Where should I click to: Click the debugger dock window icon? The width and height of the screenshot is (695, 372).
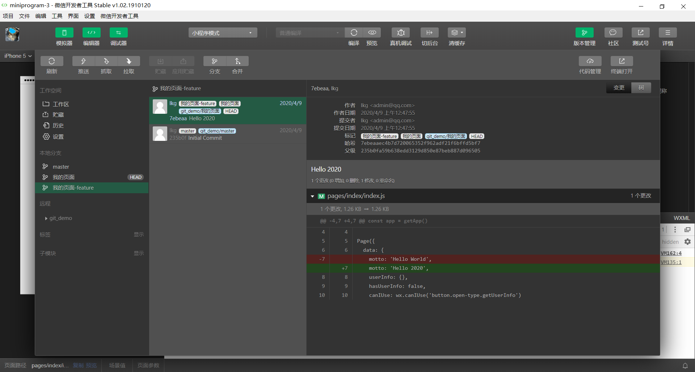click(687, 230)
